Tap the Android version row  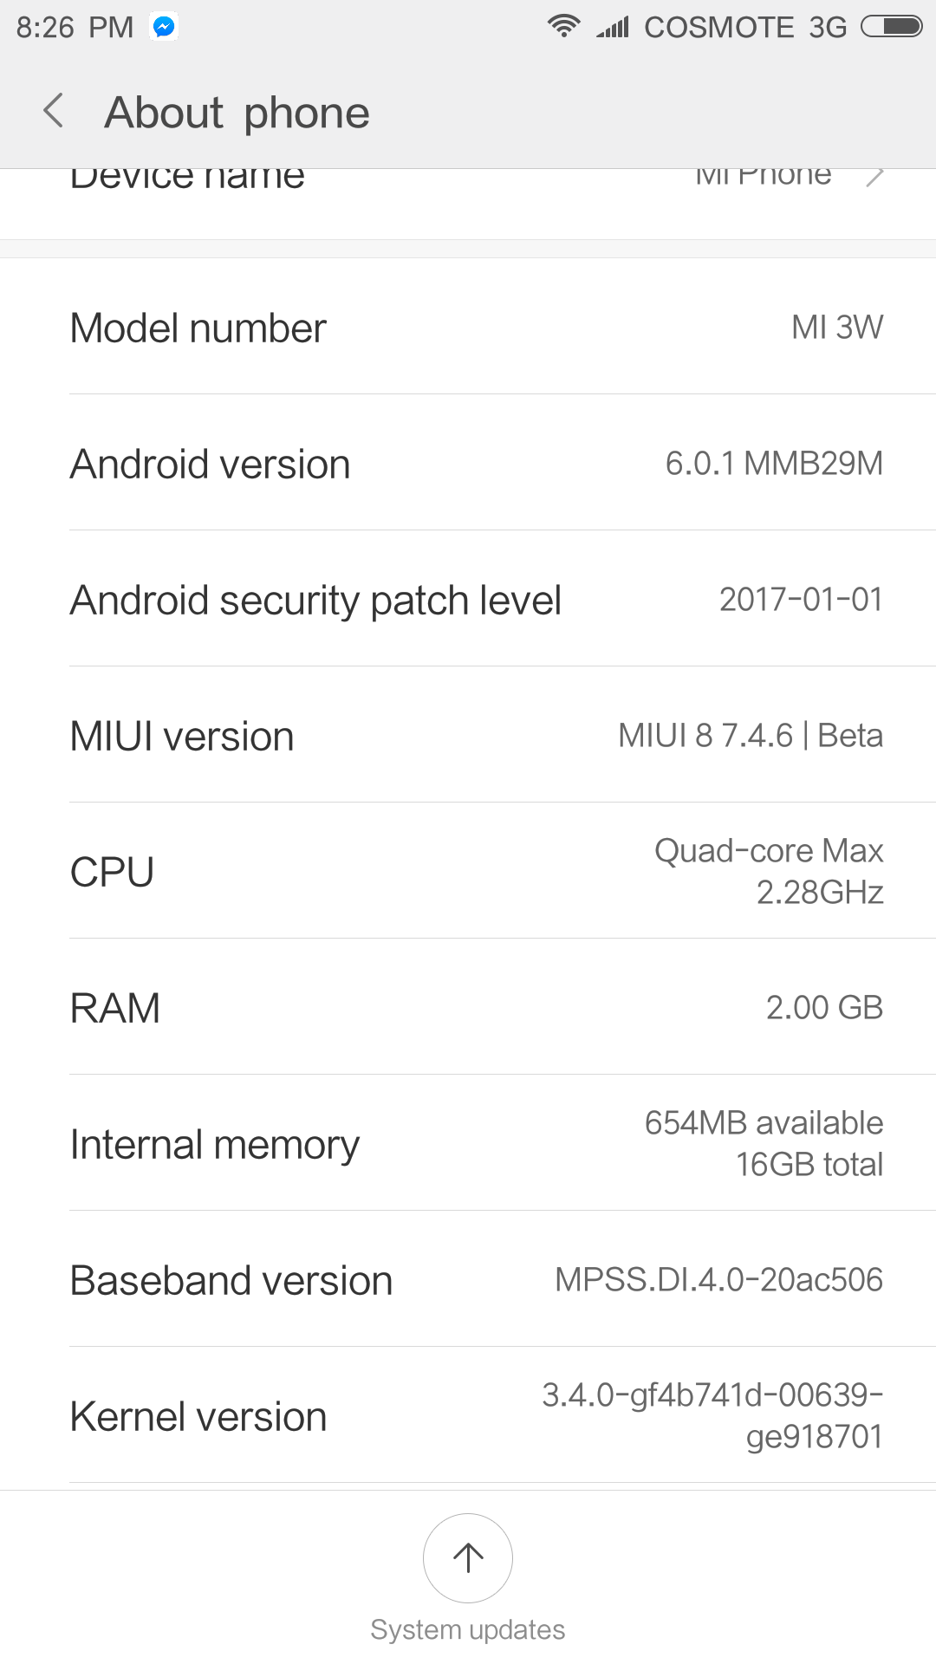click(x=468, y=463)
